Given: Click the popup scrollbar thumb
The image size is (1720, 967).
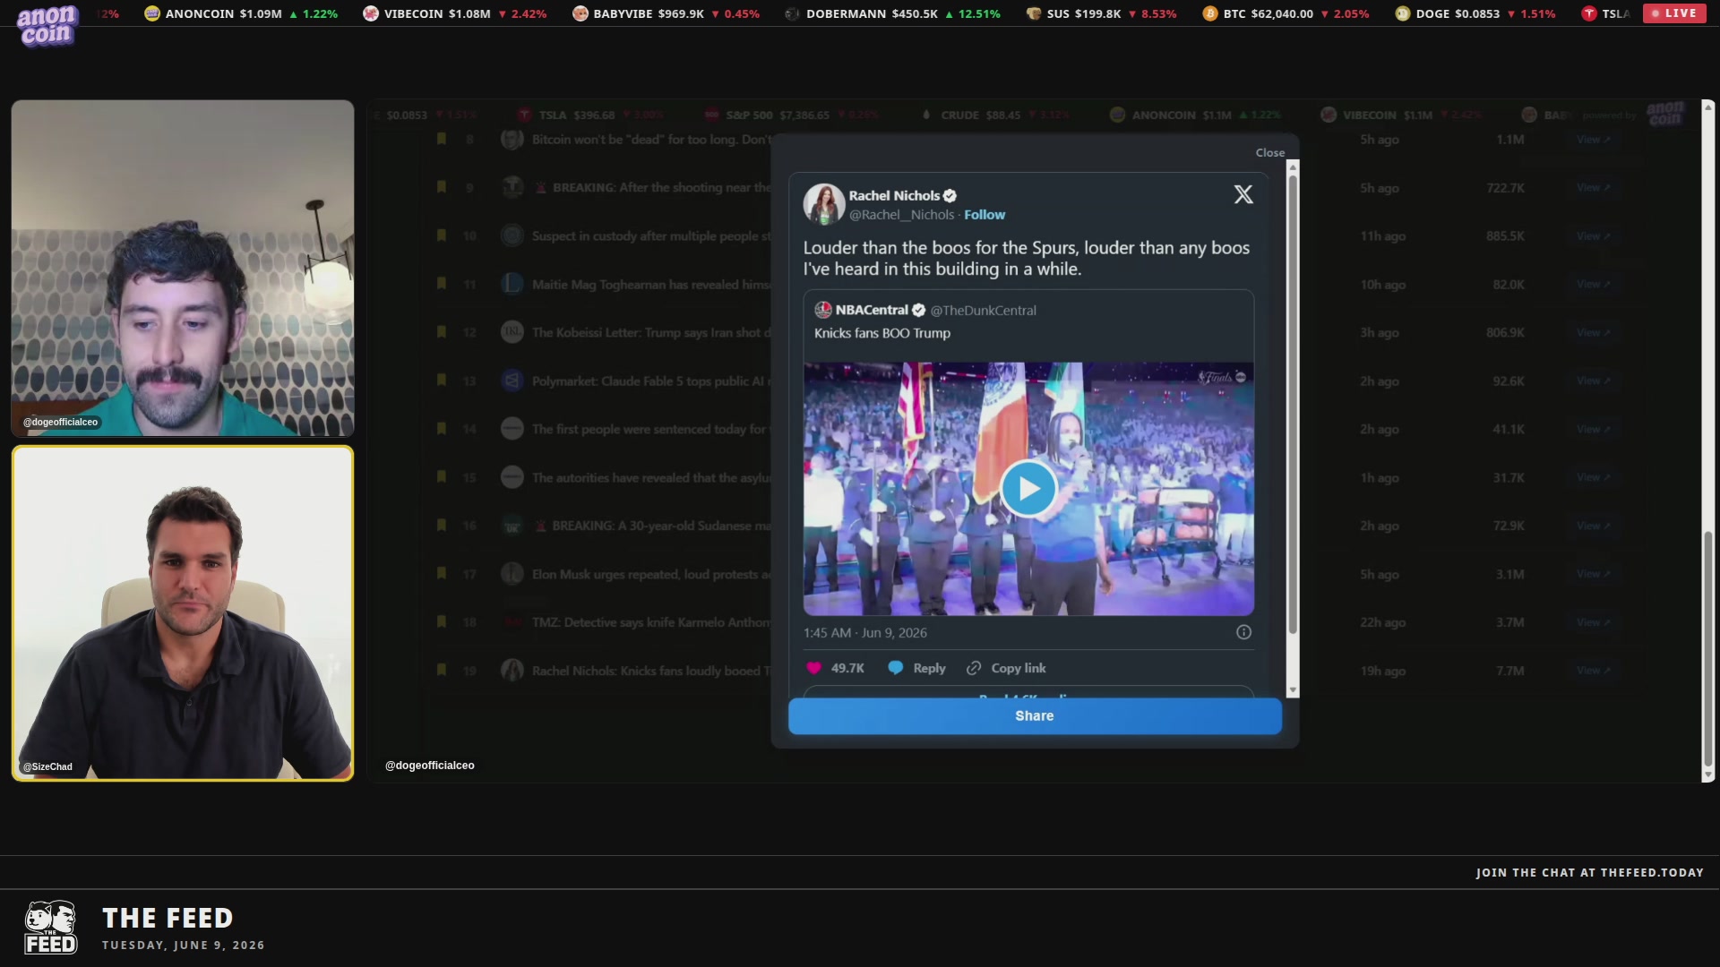Looking at the screenshot, I should 1292,403.
